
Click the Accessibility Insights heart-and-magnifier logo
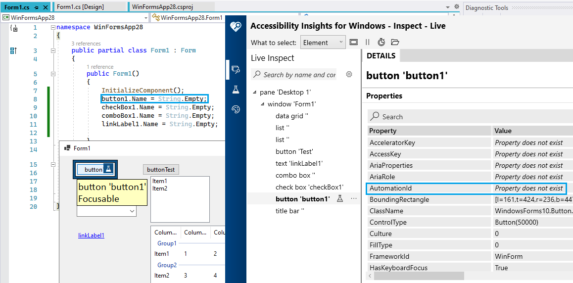236,26
